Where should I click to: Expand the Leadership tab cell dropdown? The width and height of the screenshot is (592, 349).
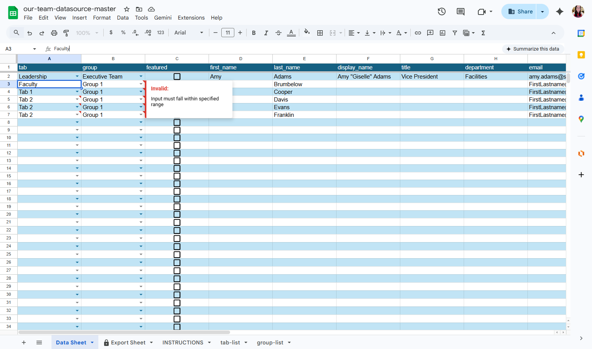(x=77, y=77)
